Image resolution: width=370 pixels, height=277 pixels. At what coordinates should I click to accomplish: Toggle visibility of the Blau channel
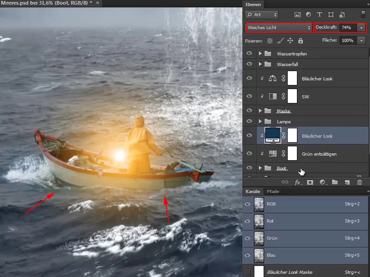pyautogui.click(x=247, y=255)
